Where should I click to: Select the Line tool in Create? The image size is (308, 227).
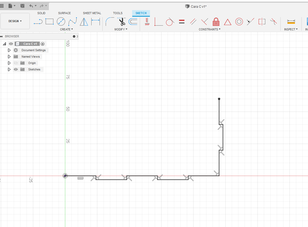[x=38, y=22]
